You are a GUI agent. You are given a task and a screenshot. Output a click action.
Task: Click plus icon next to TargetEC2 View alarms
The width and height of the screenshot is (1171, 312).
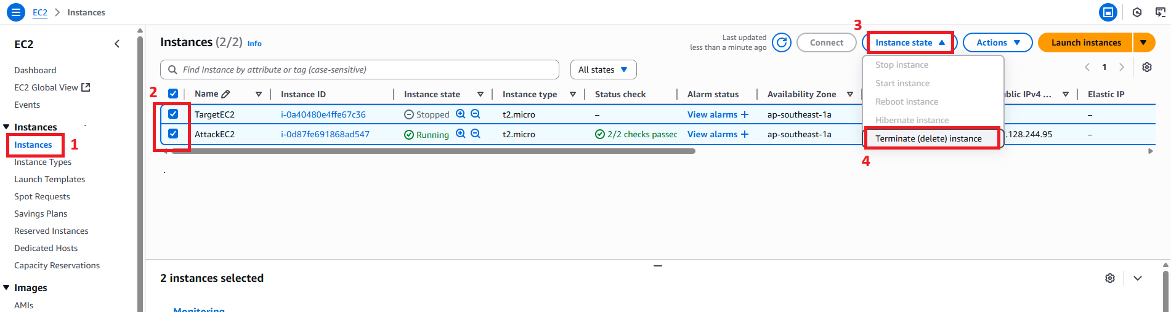pyautogui.click(x=745, y=114)
